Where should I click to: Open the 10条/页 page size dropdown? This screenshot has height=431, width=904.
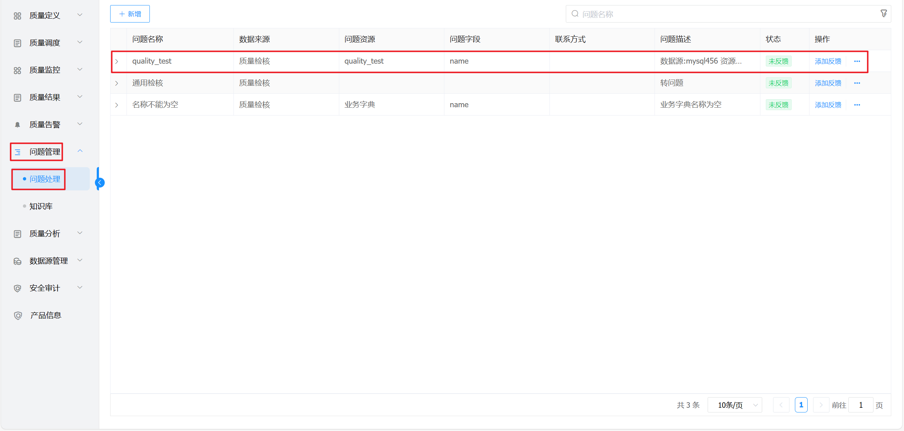click(735, 405)
